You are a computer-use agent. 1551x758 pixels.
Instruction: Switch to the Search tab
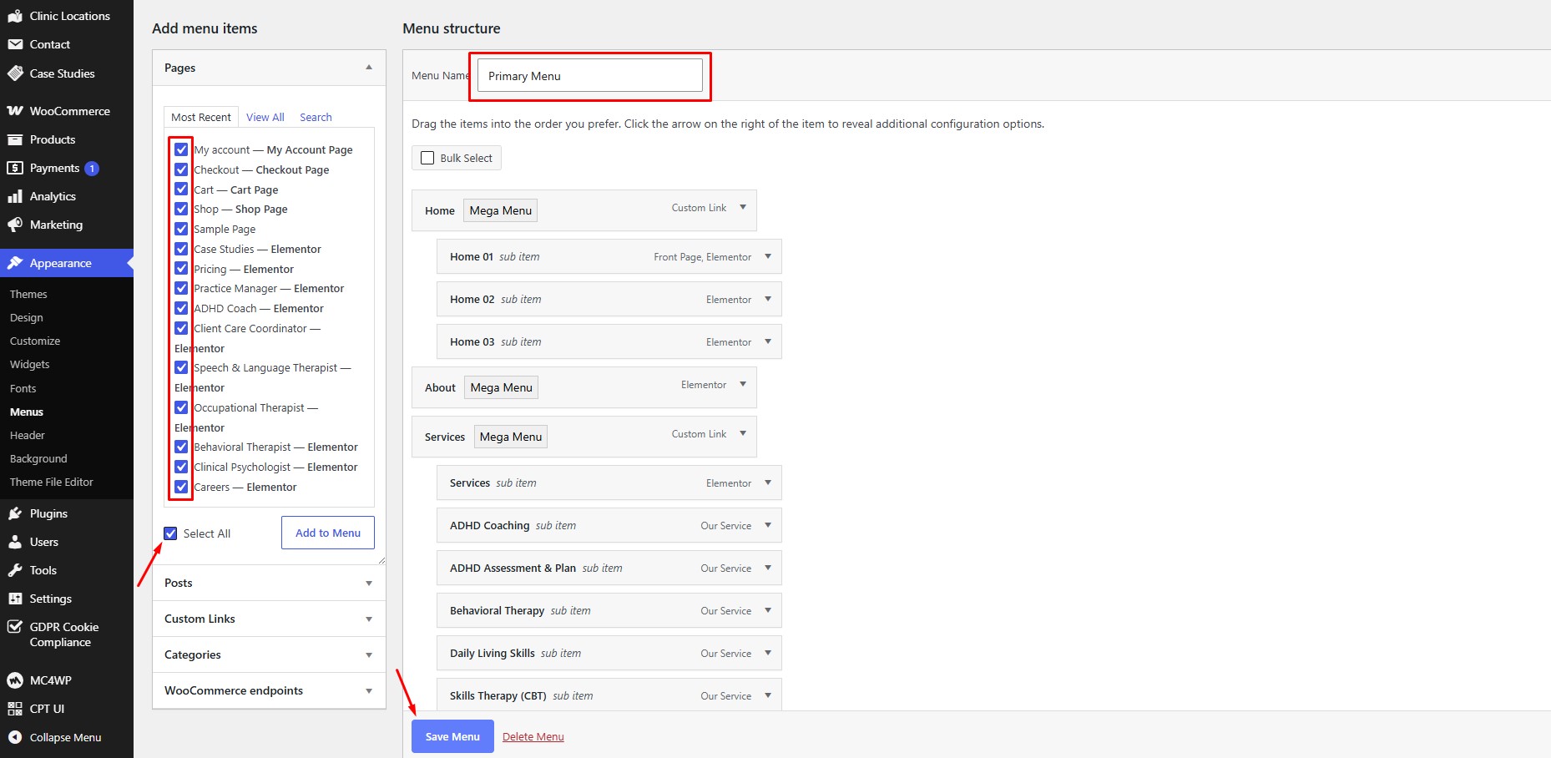coord(316,117)
